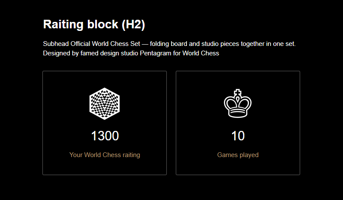Viewport: 343px width, 200px height.
Task: Click the "Games played" caption
Action: tap(238, 155)
